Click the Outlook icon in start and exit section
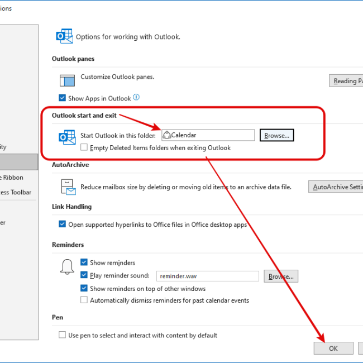 (x=67, y=137)
